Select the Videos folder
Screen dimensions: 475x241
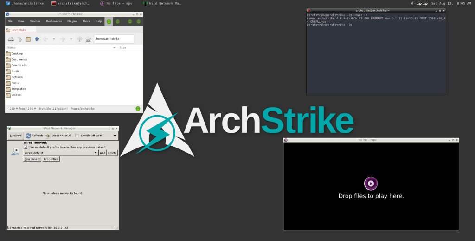pyautogui.click(x=13, y=95)
